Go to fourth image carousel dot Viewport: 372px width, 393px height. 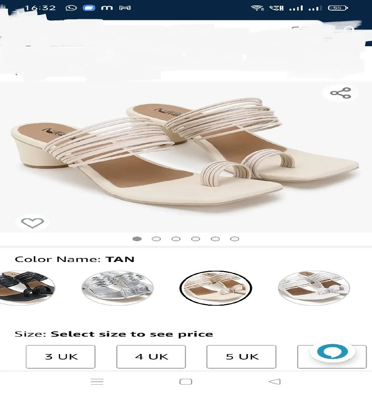point(195,239)
